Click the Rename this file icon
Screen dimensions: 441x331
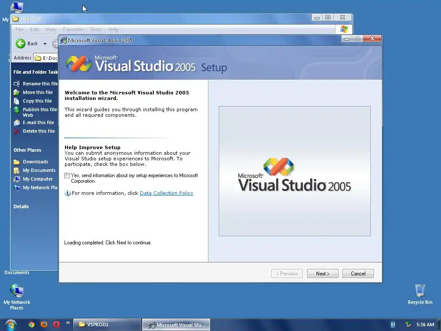[x=17, y=84]
